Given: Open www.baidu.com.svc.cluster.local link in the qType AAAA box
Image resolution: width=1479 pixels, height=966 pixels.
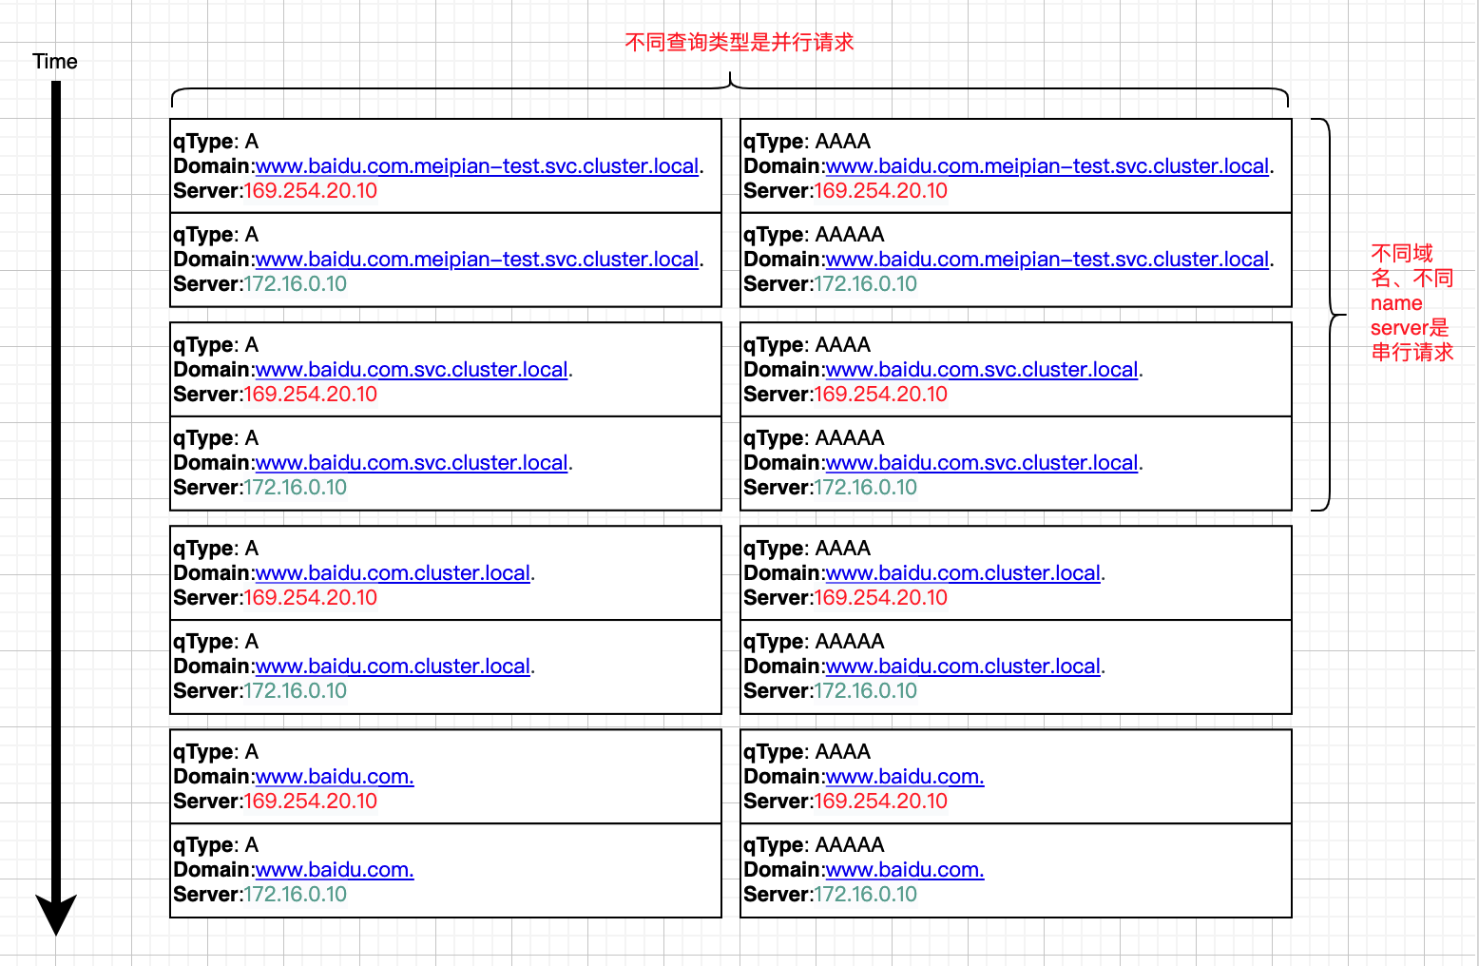Looking at the screenshot, I should click(x=981, y=370).
